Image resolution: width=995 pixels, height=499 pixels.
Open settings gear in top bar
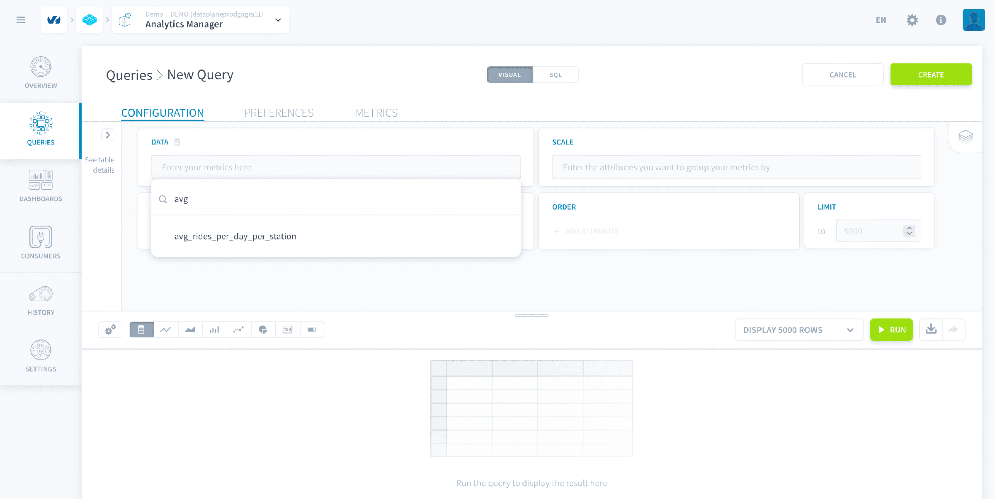pyautogui.click(x=912, y=20)
